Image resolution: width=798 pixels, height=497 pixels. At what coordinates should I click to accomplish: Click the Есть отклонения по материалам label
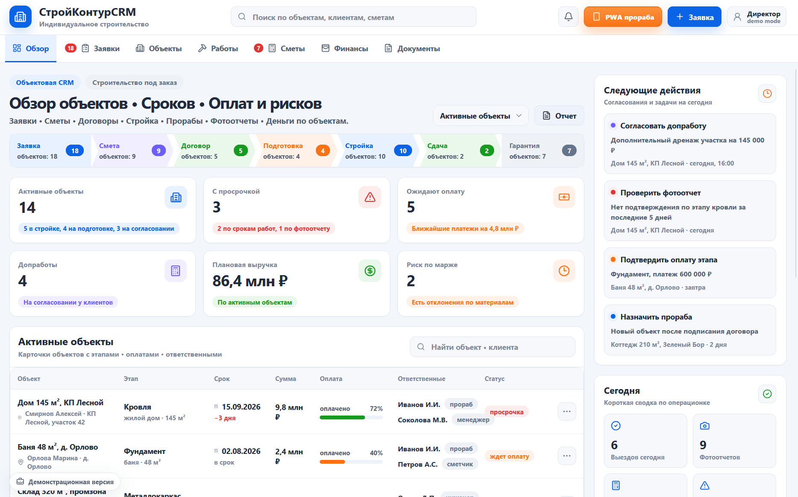point(462,302)
